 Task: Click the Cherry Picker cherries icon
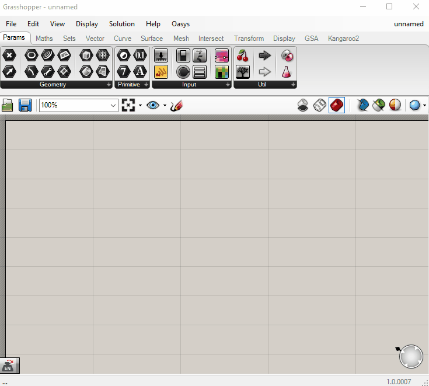click(243, 55)
